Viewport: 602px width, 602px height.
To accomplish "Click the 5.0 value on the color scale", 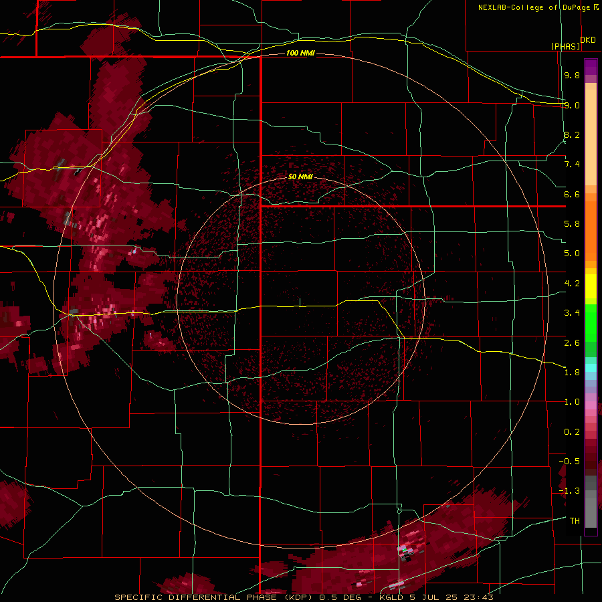I will coord(572,254).
